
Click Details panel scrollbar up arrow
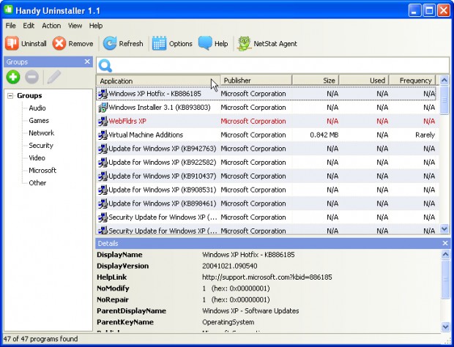445,254
